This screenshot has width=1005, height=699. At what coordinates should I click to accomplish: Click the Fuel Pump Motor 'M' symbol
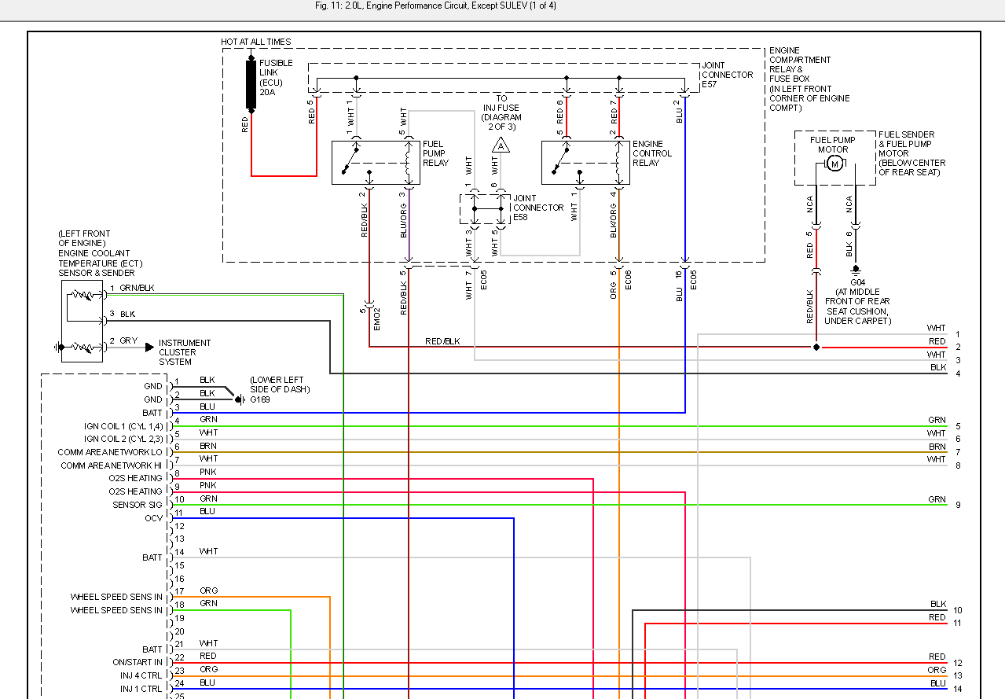coord(834,163)
